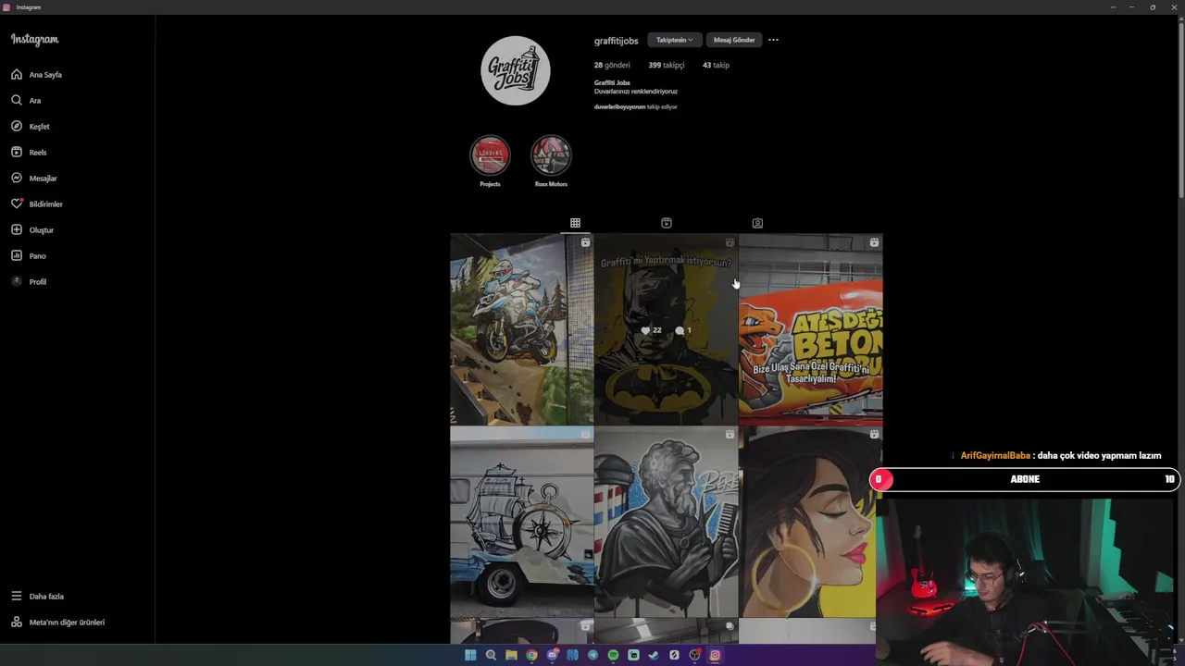Open the Takiptesin dropdown
The height and width of the screenshot is (666, 1185).
[x=675, y=40]
